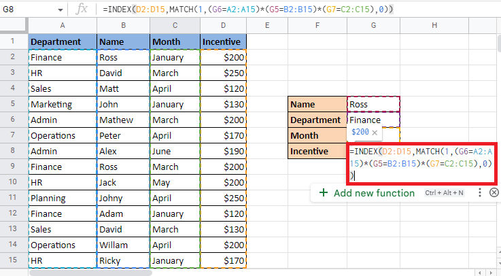Click the Incentive header cell in D1
Image resolution: width=501 pixels, height=276 pixels.
coord(224,41)
